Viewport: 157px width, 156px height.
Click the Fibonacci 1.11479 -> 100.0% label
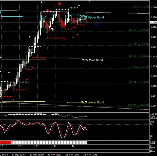coord(138,105)
